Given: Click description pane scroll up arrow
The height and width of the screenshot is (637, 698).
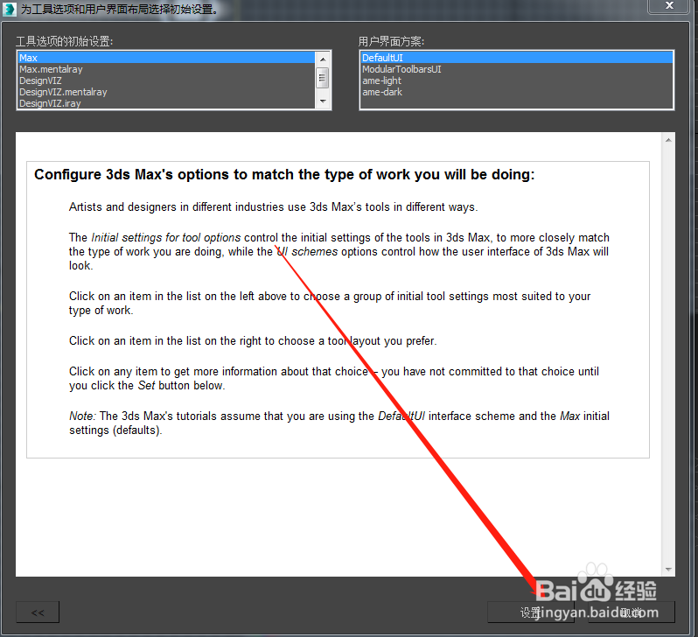Looking at the screenshot, I should point(668,140).
